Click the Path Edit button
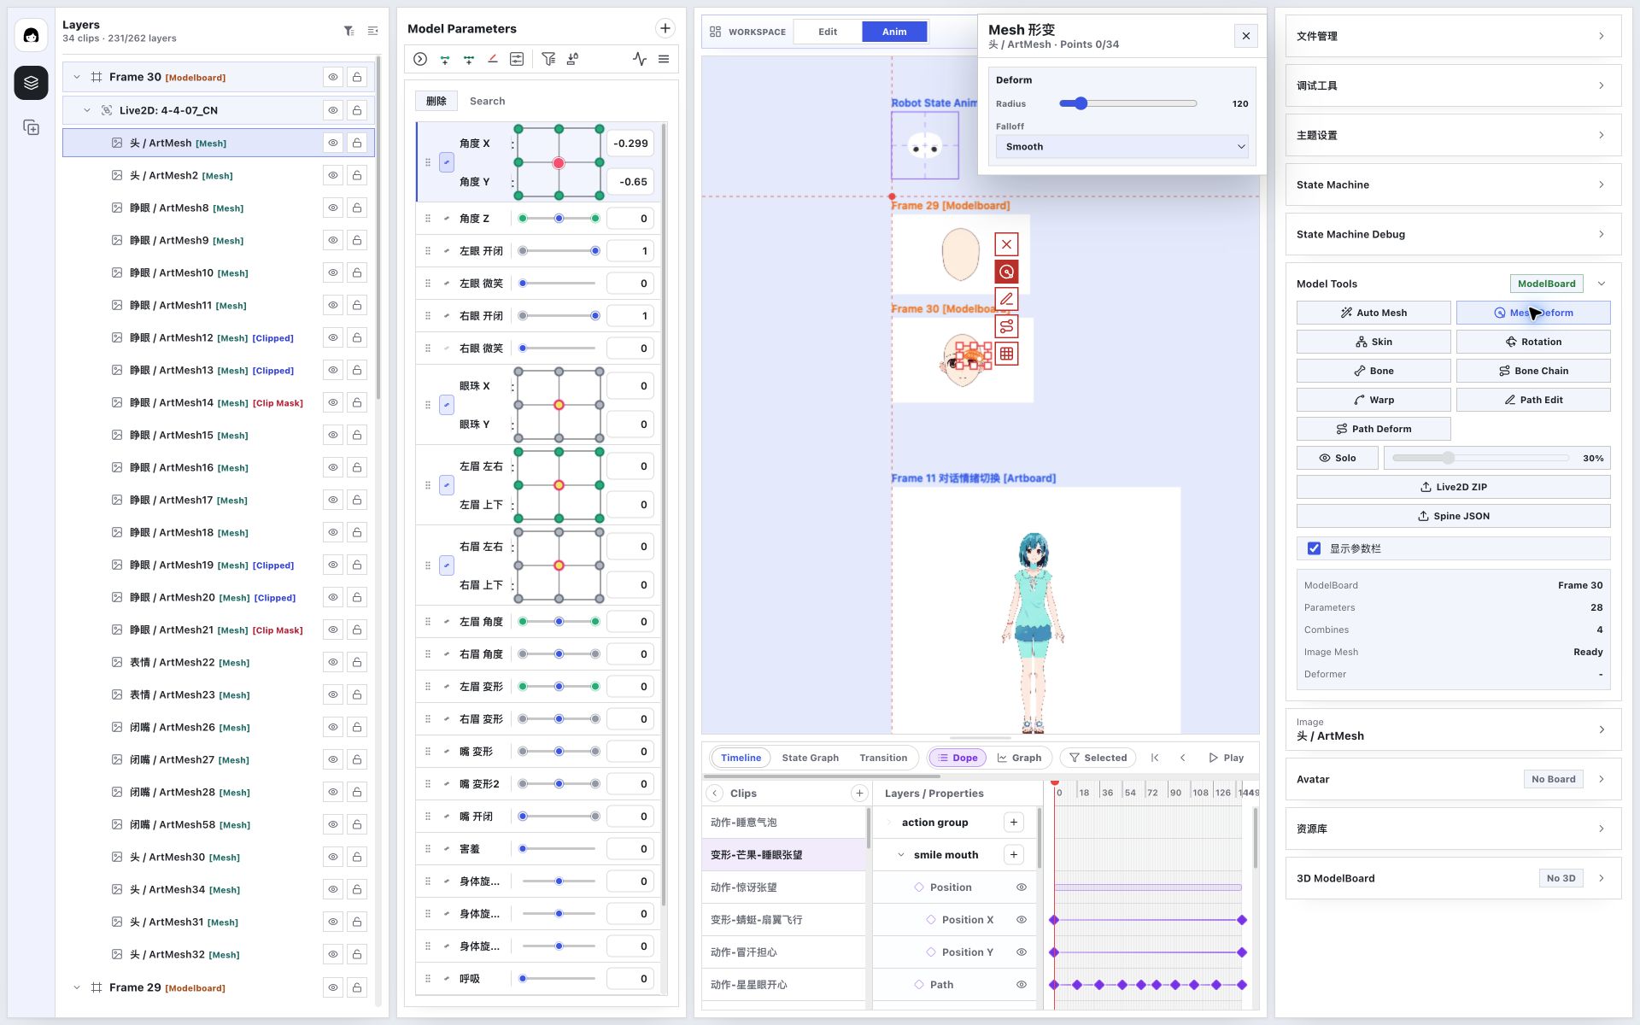The height and width of the screenshot is (1025, 1640). point(1533,400)
